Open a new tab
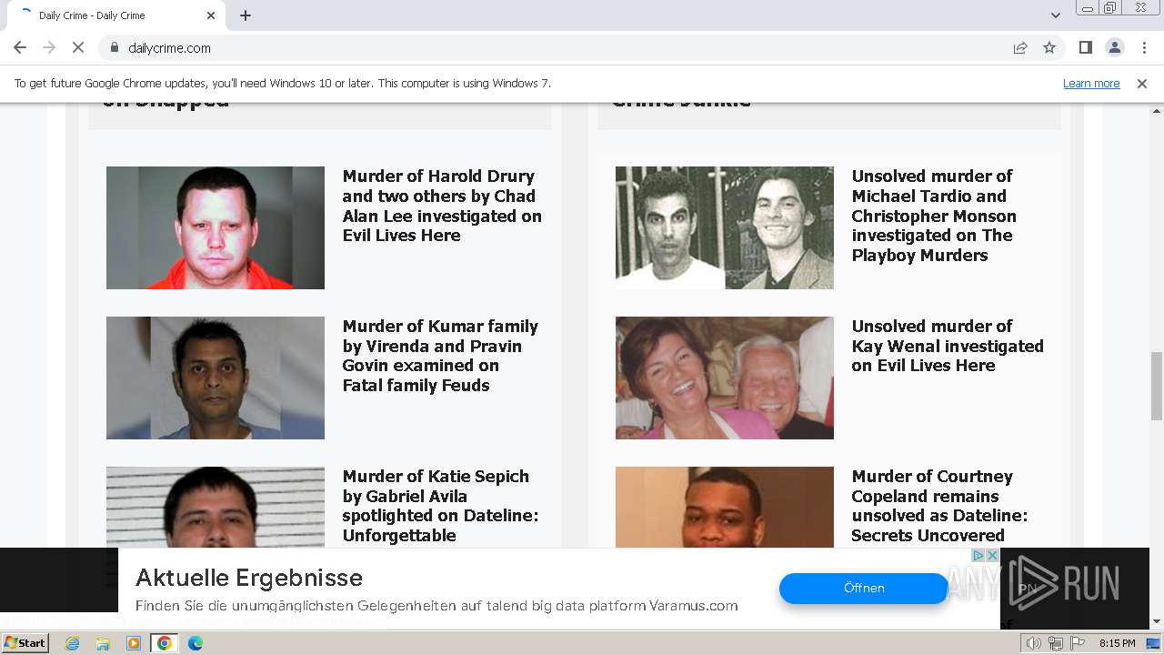This screenshot has width=1164, height=655. click(x=246, y=15)
